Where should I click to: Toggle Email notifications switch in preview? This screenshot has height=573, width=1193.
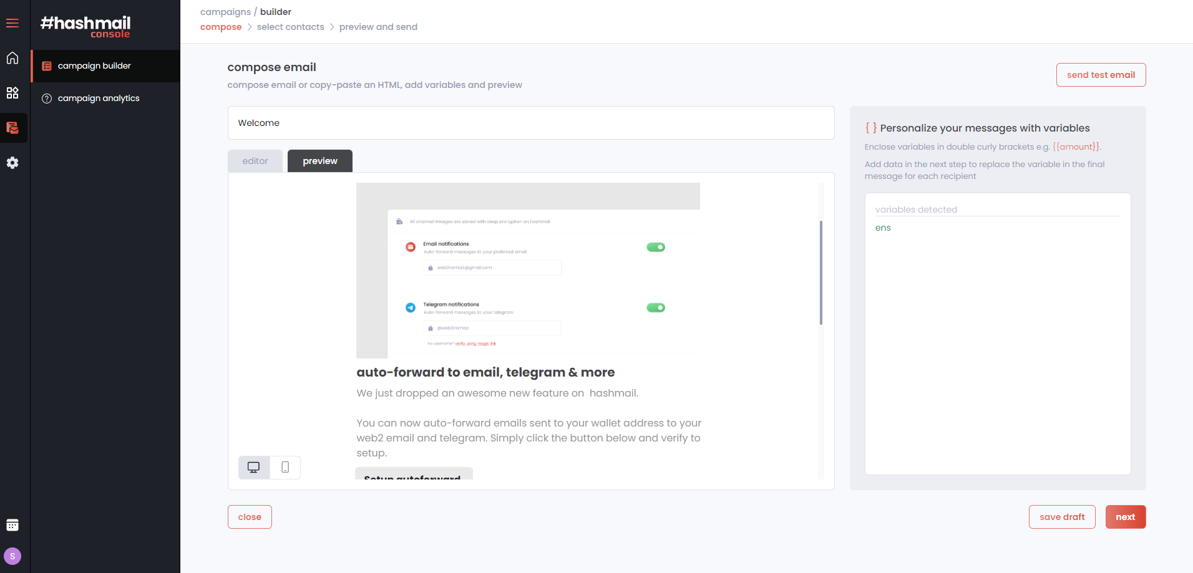[x=656, y=248]
